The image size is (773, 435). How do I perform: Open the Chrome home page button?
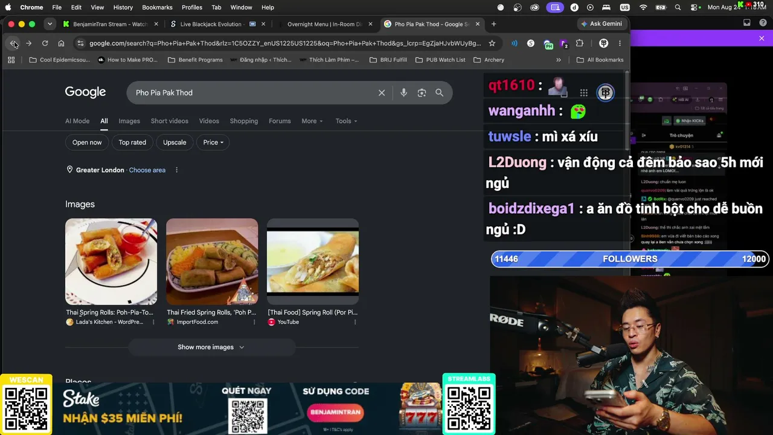(x=61, y=43)
